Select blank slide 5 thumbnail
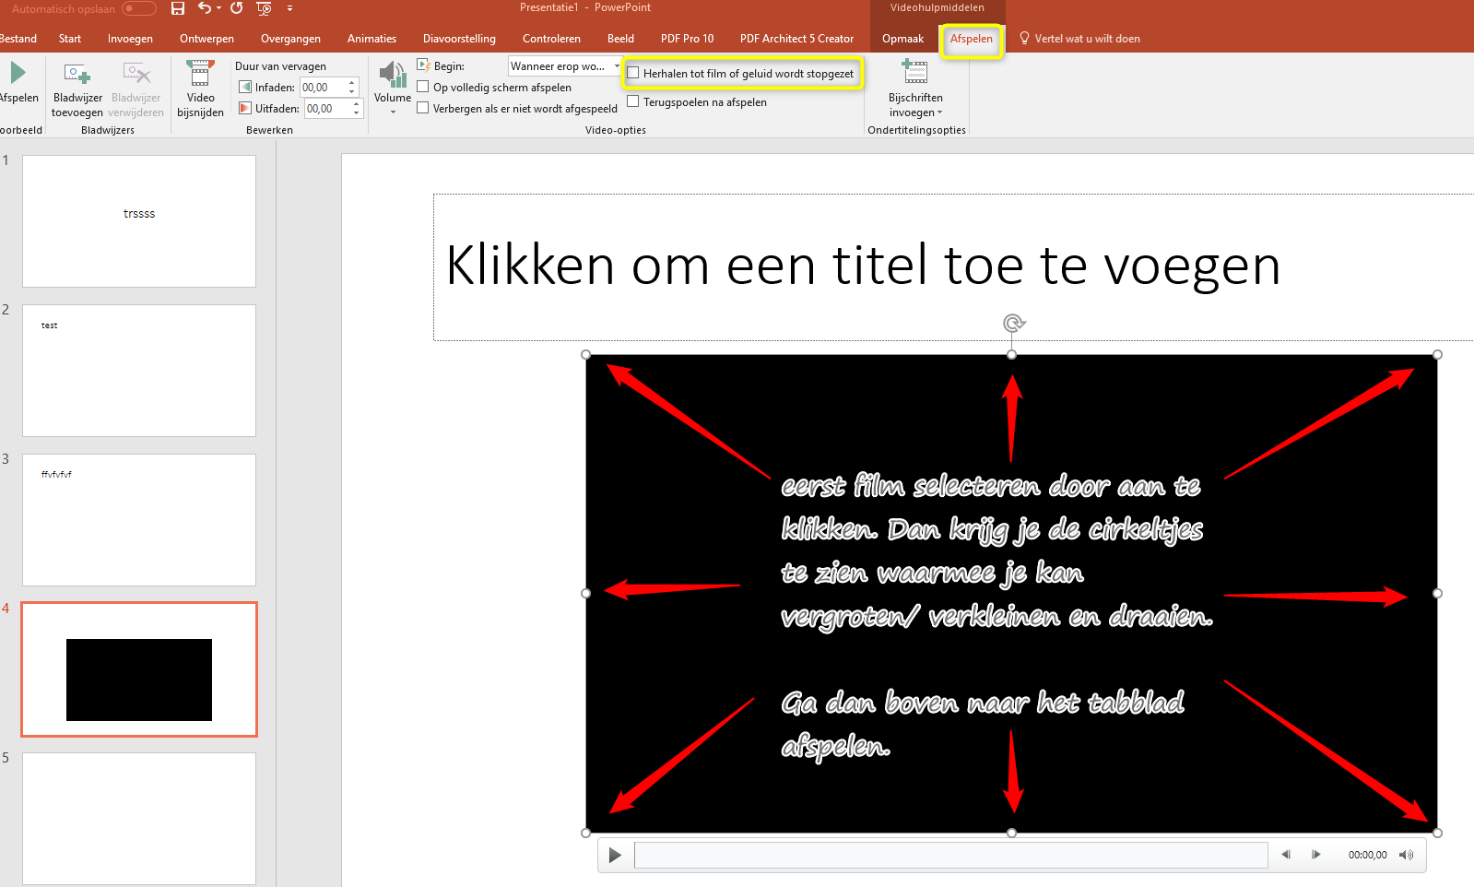The width and height of the screenshot is (1474, 887). pos(139,819)
